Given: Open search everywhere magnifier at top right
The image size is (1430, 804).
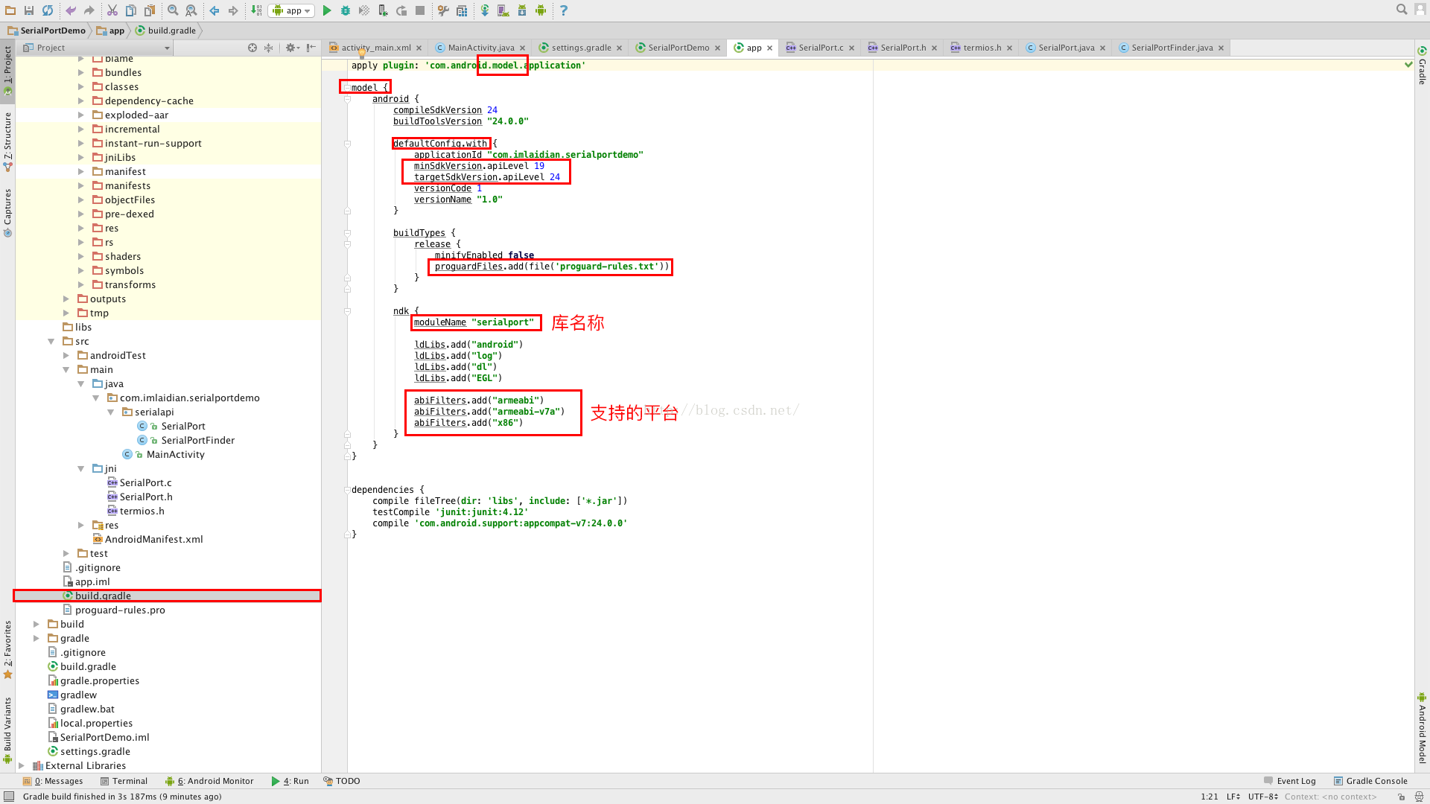Looking at the screenshot, I should tap(1402, 10).
